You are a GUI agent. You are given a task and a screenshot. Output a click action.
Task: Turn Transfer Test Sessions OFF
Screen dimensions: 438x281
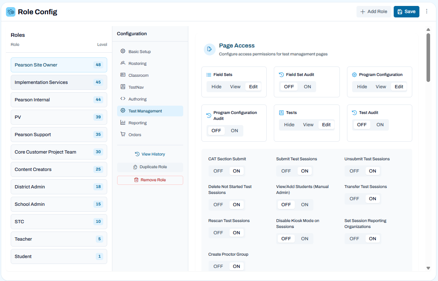354,199
